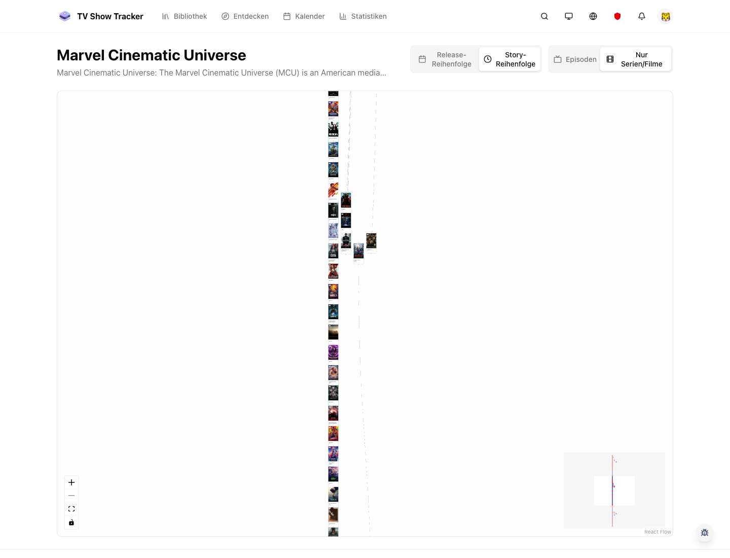Image resolution: width=730 pixels, height=558 pixels.
Task: Switch to Story-Reihenfolge view
Action: click(x=509, y=59)
